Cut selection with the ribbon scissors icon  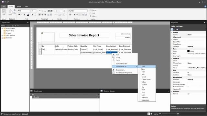15,10
